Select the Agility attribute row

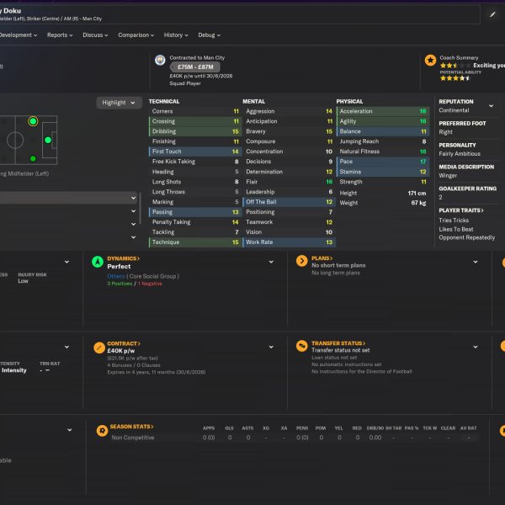coord(383,121)
